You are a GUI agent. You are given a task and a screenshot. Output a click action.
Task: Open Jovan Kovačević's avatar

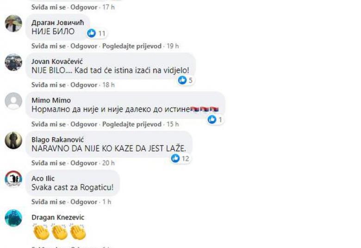13,62
